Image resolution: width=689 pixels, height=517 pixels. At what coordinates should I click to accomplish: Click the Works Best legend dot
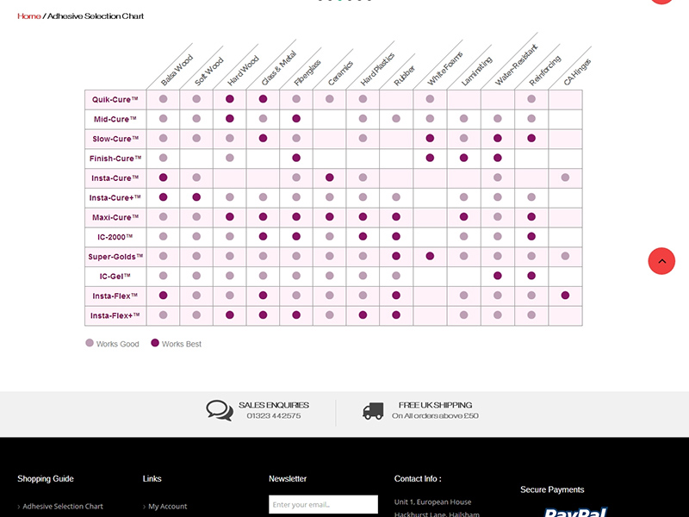(x=155, y=343)
